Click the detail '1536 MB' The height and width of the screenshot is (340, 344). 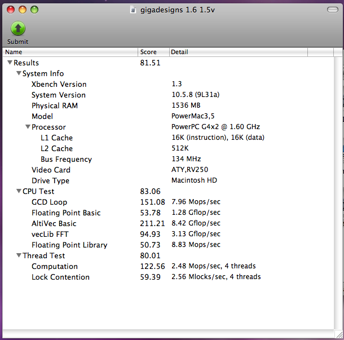pos(186,105)
